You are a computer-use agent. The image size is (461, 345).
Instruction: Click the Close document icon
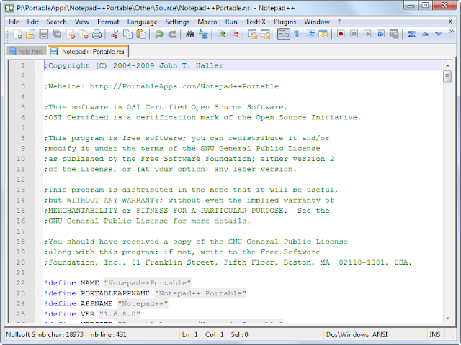(71, 34)
